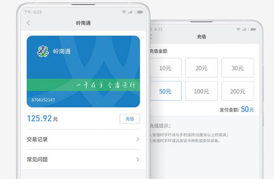The image size is (274, 179).
Task: Tap the 充值 button beside balance
Action: pos(130,119)
